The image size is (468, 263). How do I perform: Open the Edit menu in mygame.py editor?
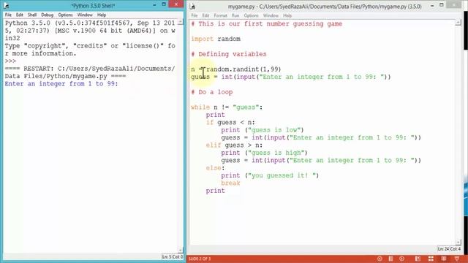coord(206,15)
